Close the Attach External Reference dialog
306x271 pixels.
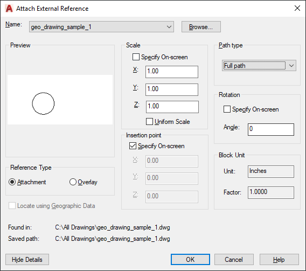click(x=297, y=8)
